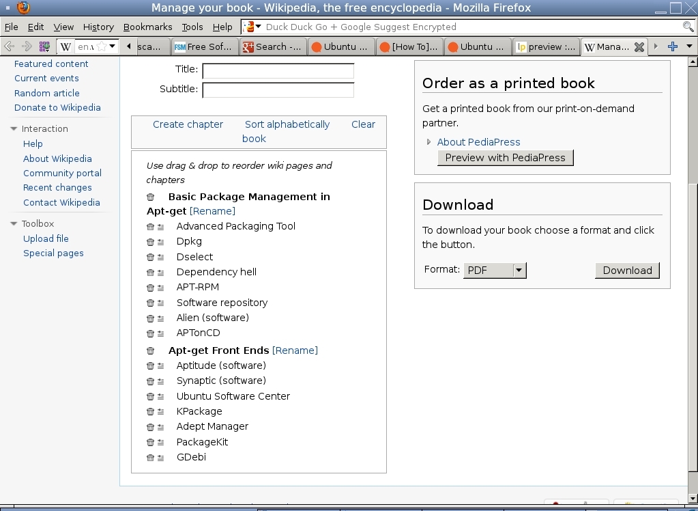Open the Tools menu
The width and height of the screenshot is (698, 511).
[192, 27]
